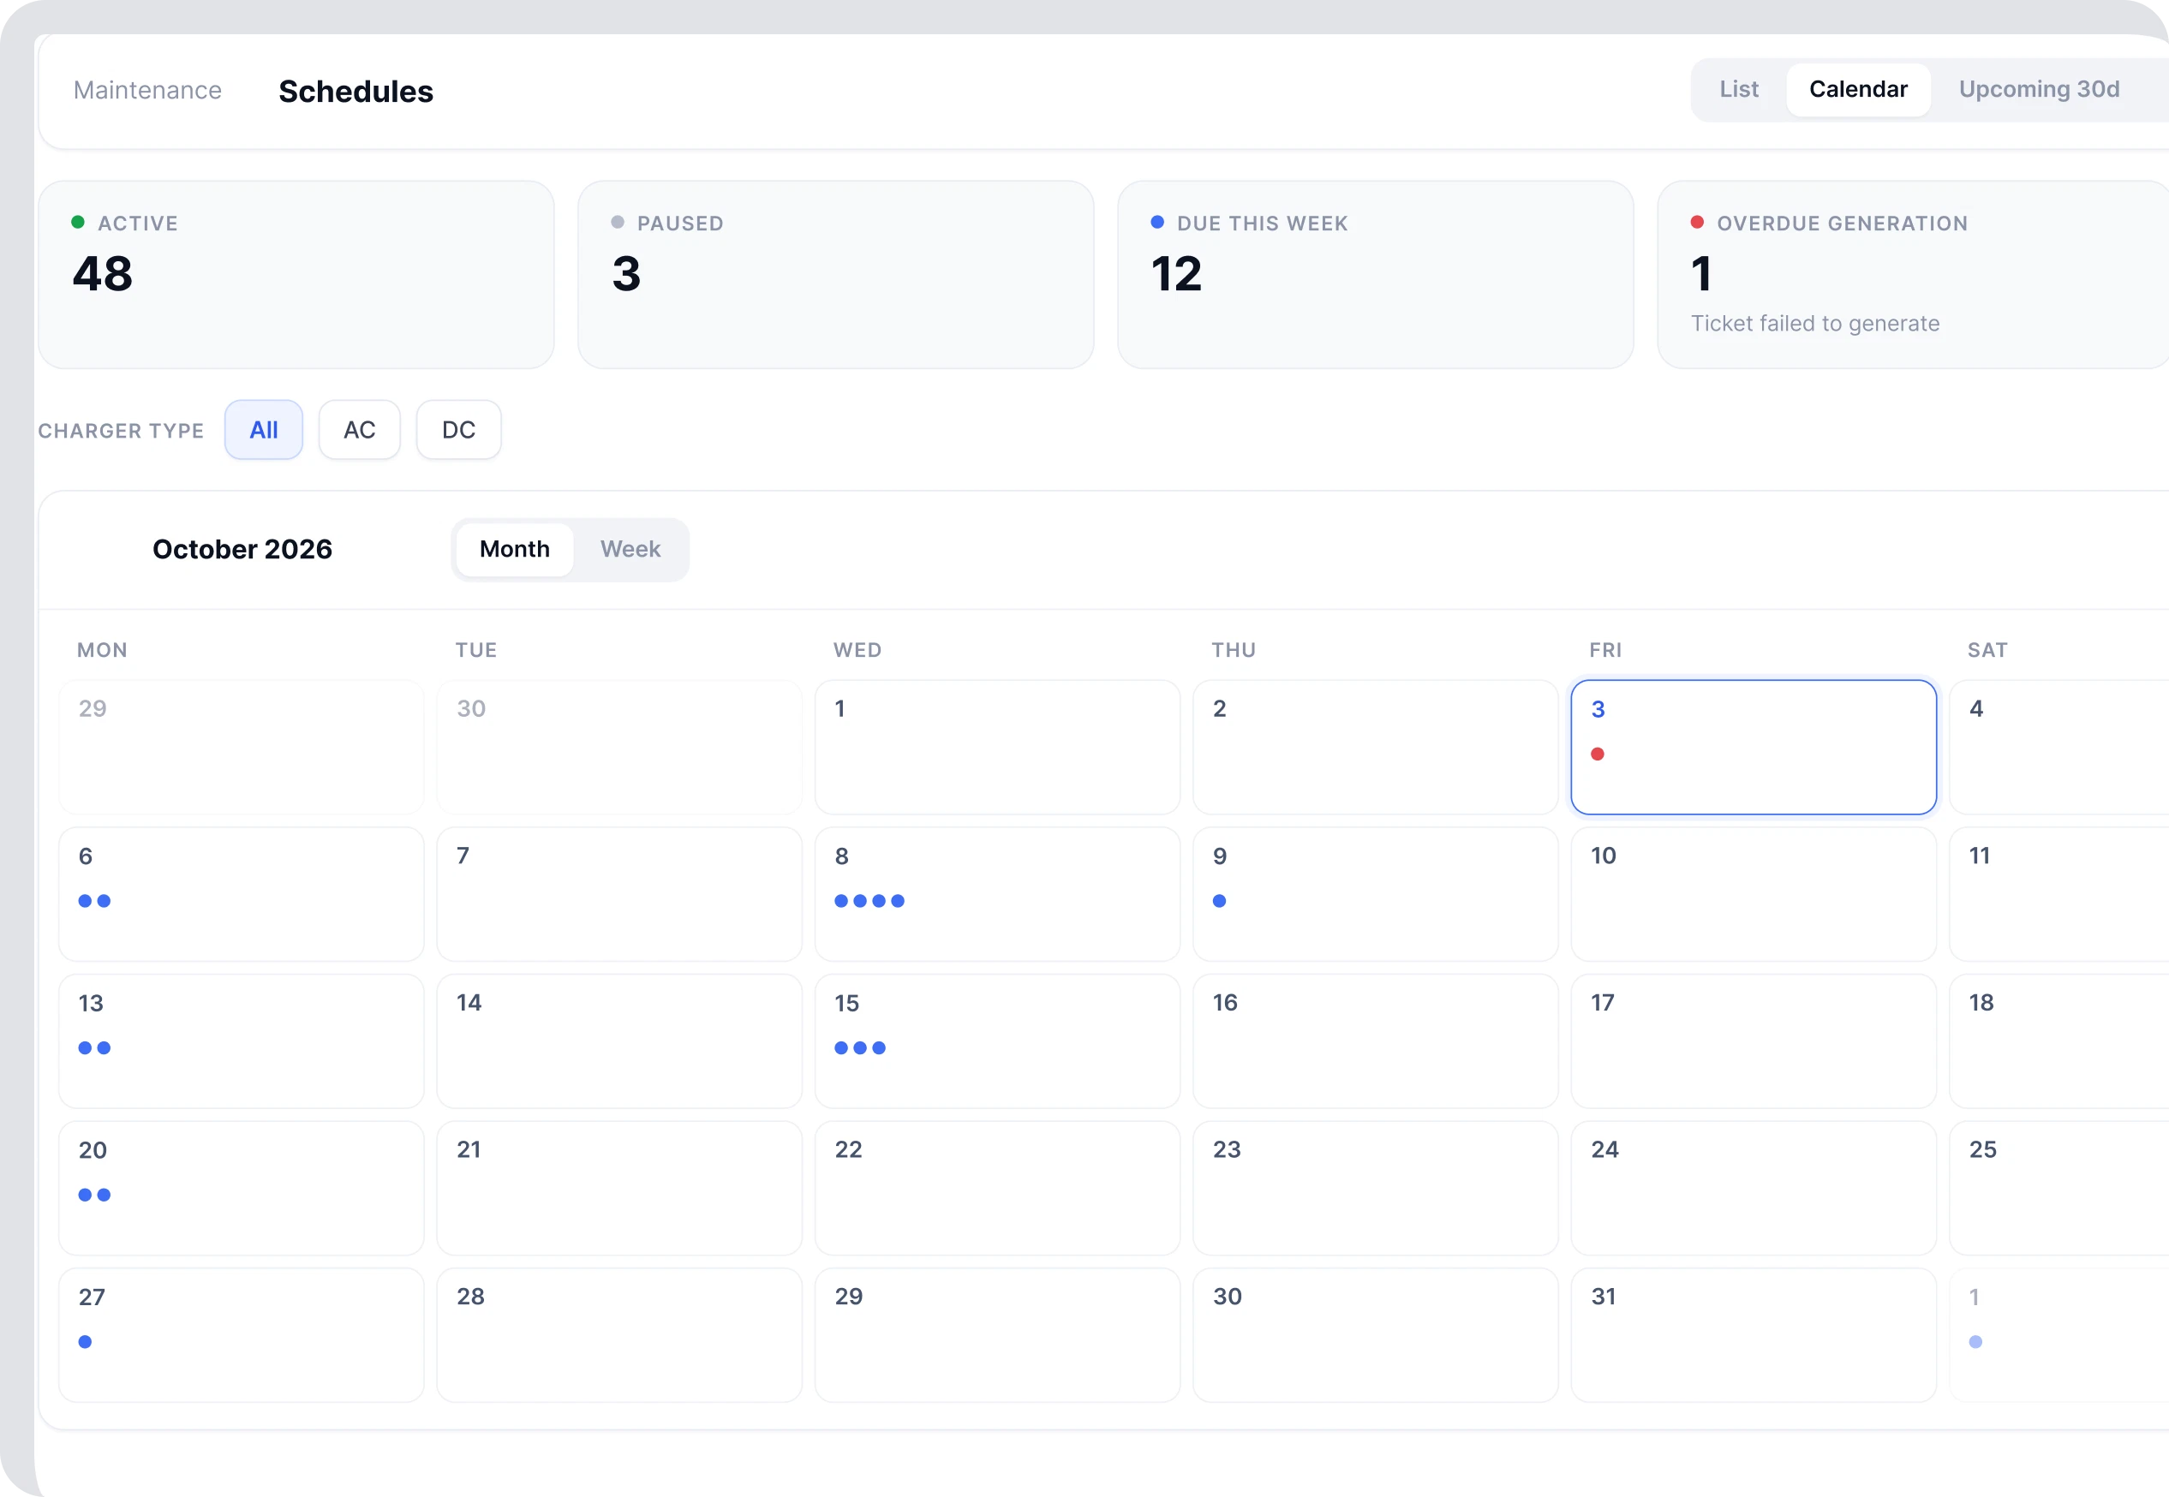The image size is (2169, 1497).
Task: Click the WED column header
Action: pos(857,650)
